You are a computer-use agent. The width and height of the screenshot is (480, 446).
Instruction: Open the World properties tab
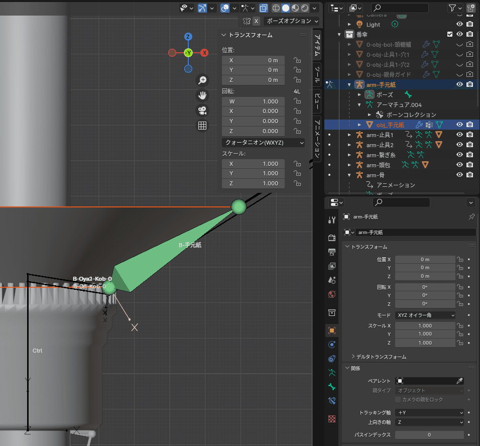click(332, 294)
